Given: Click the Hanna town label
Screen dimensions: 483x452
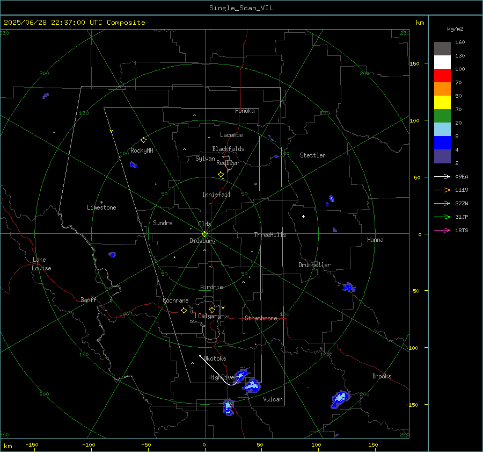Looking at the screenshot, I should (x=375, y=240).
